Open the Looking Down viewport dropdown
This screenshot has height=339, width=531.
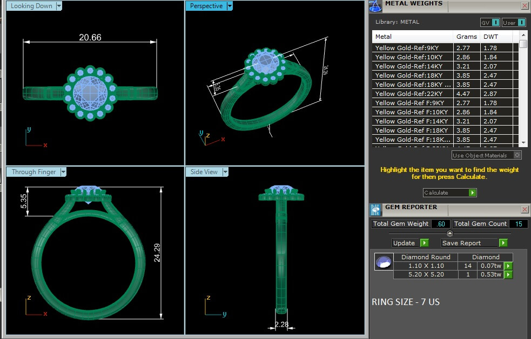coord(59,6)
